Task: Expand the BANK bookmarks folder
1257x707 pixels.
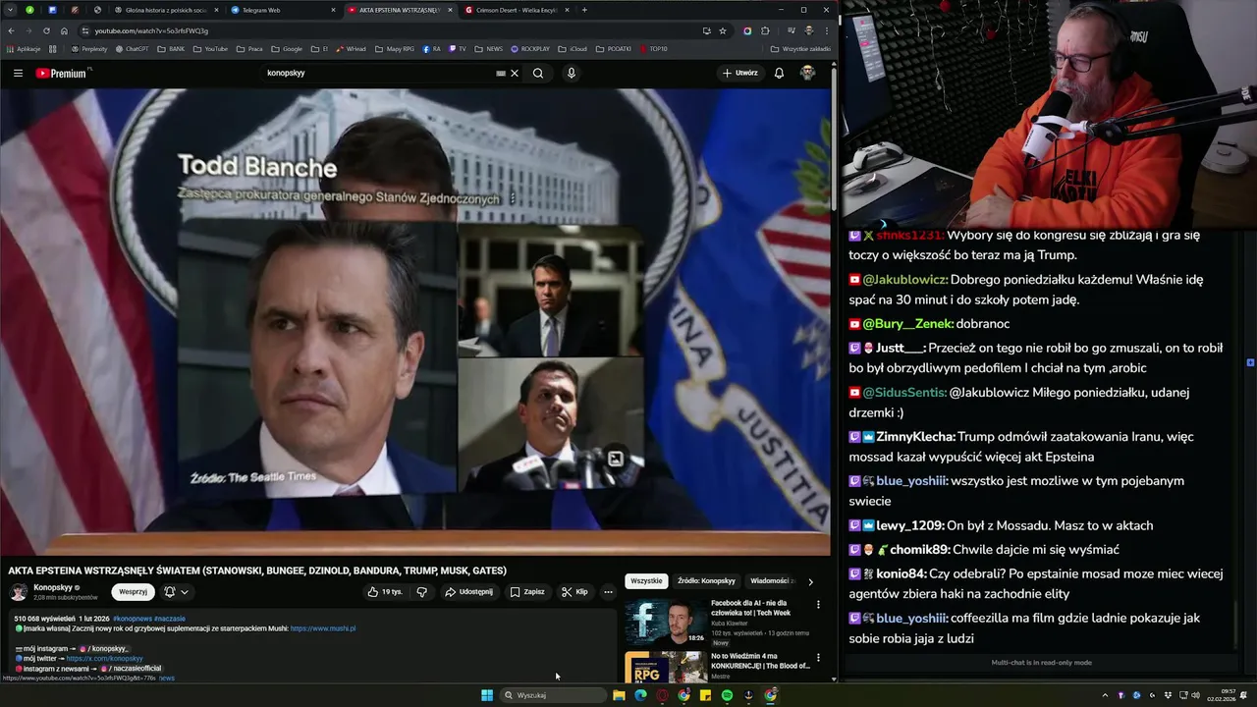Action: (171, 48)
